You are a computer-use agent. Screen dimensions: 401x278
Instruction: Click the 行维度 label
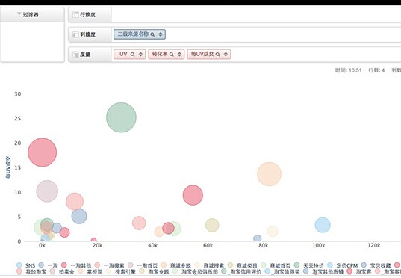tap(87, 15)
